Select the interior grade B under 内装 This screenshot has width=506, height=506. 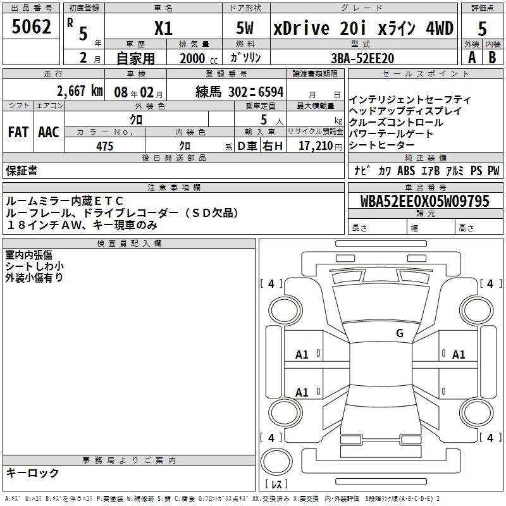(x=492, y=58)
